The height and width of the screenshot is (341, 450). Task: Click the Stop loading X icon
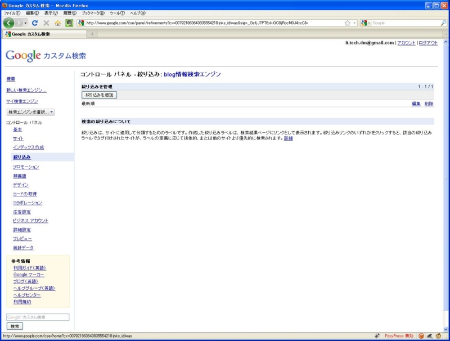(46, 23)
